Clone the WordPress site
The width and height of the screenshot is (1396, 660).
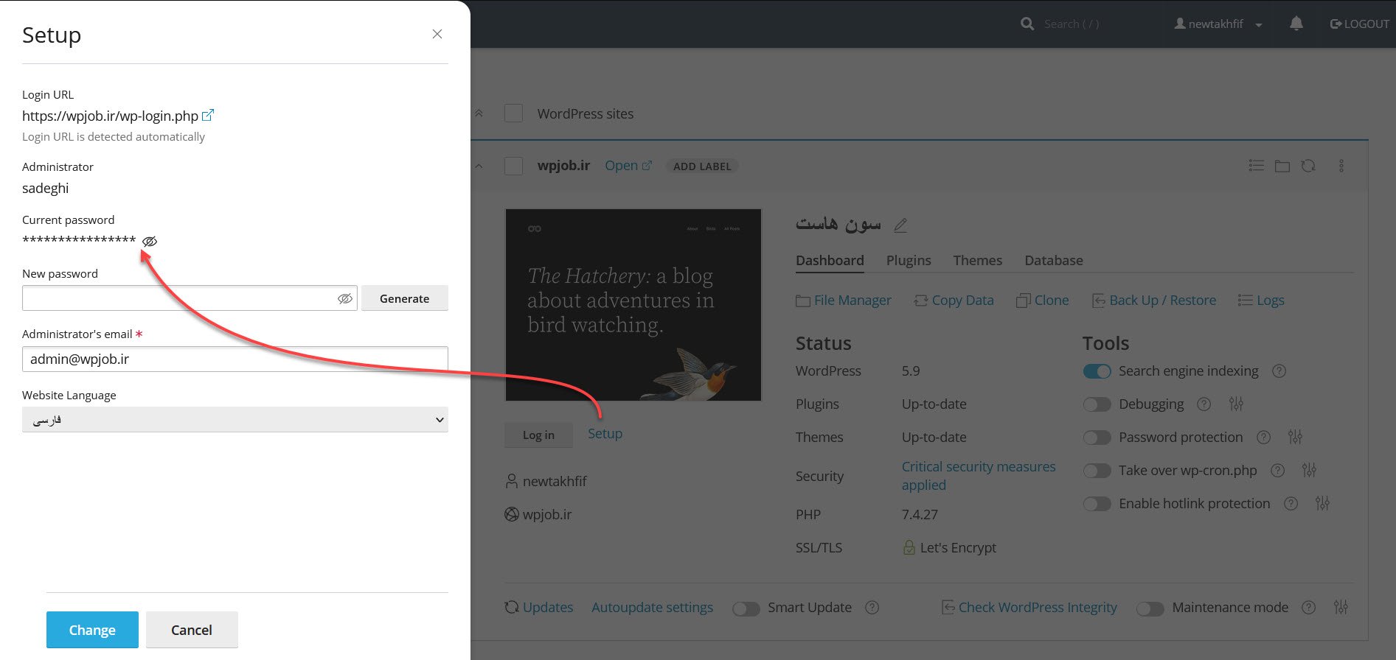[1043, 301]
